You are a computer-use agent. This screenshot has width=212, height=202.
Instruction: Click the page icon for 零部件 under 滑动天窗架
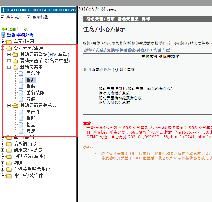[21, 73]
